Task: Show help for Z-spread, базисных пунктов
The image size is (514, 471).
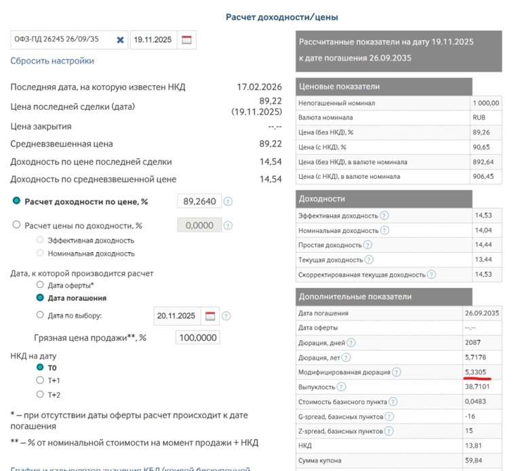Action: pos(389,431)
